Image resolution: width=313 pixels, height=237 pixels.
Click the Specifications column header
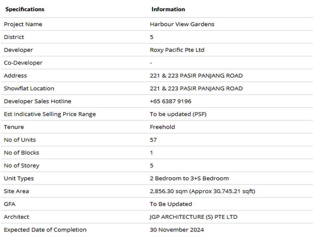25,9
